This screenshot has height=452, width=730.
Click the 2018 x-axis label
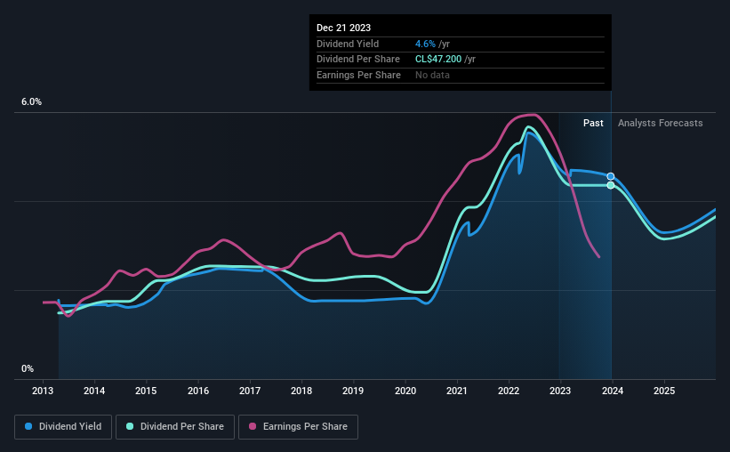point(301,391)
